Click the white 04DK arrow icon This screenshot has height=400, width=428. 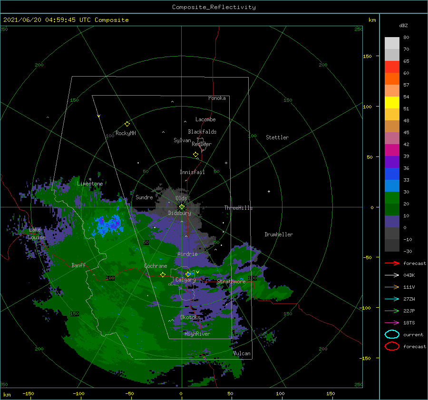[392, 275]
